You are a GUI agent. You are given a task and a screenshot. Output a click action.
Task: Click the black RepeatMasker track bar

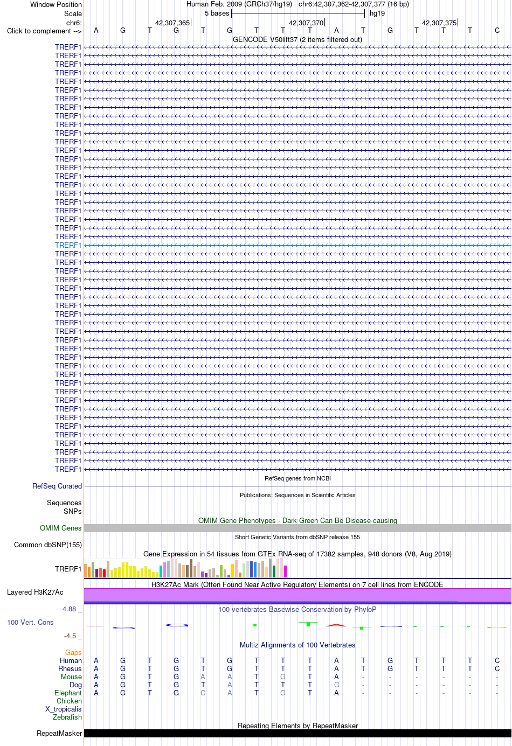click(297, 733)
